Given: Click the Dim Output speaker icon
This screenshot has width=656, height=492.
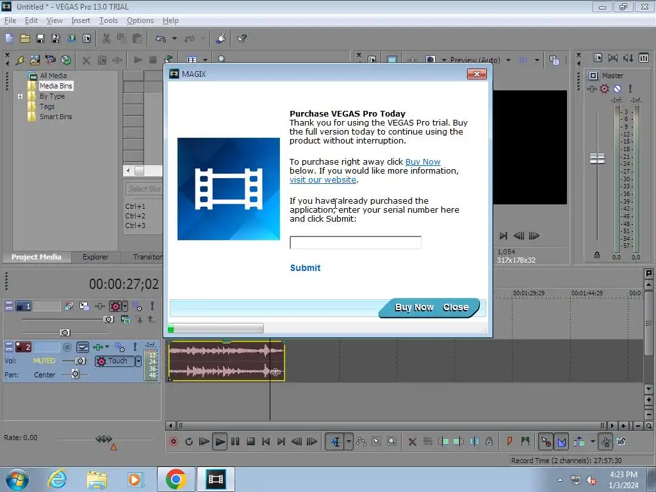Looking at the screenshot, I should [x=628, y=58].
